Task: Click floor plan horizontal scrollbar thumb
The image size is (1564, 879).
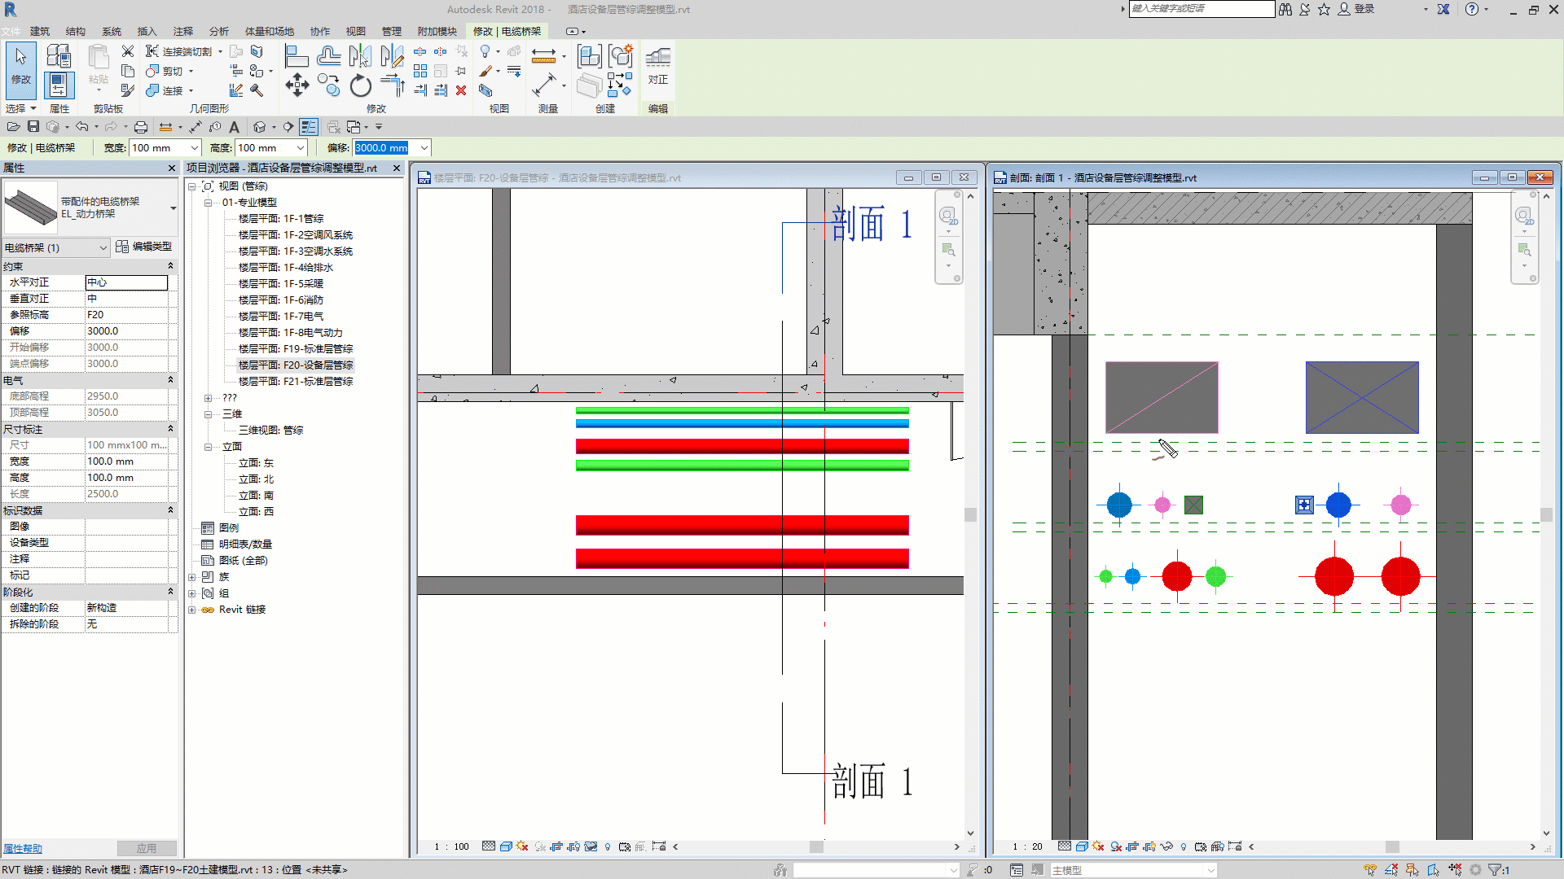Action: [x=815, y=846]
